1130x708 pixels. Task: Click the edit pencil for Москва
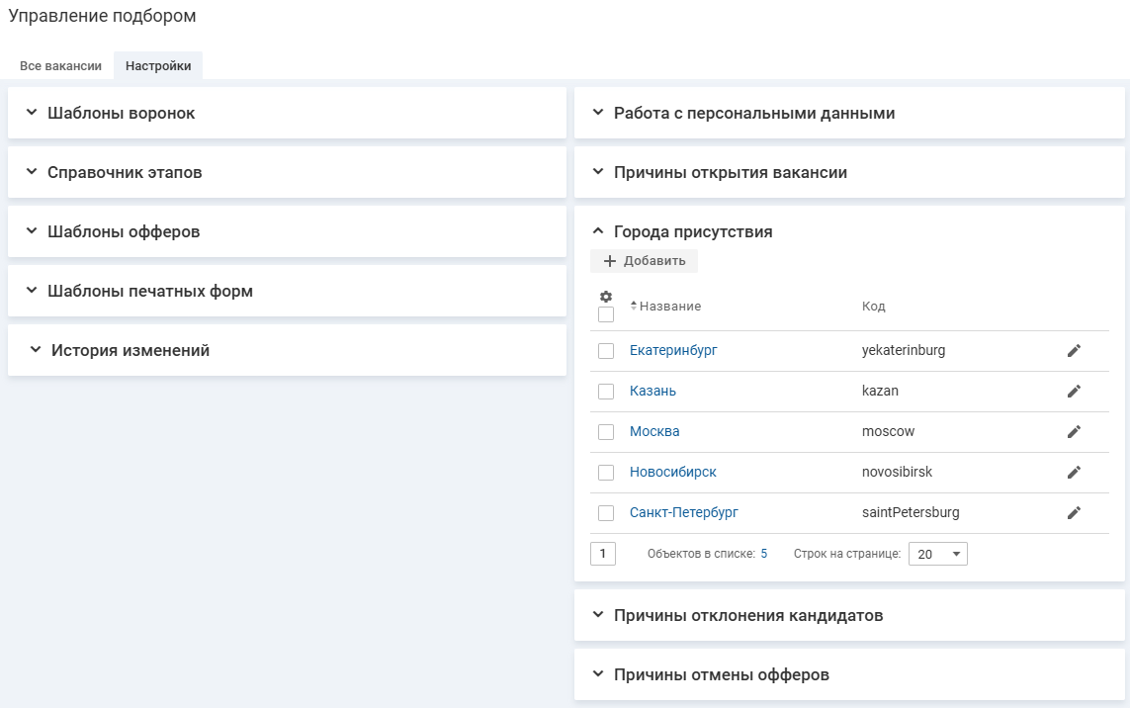(x=1074, y=431)
